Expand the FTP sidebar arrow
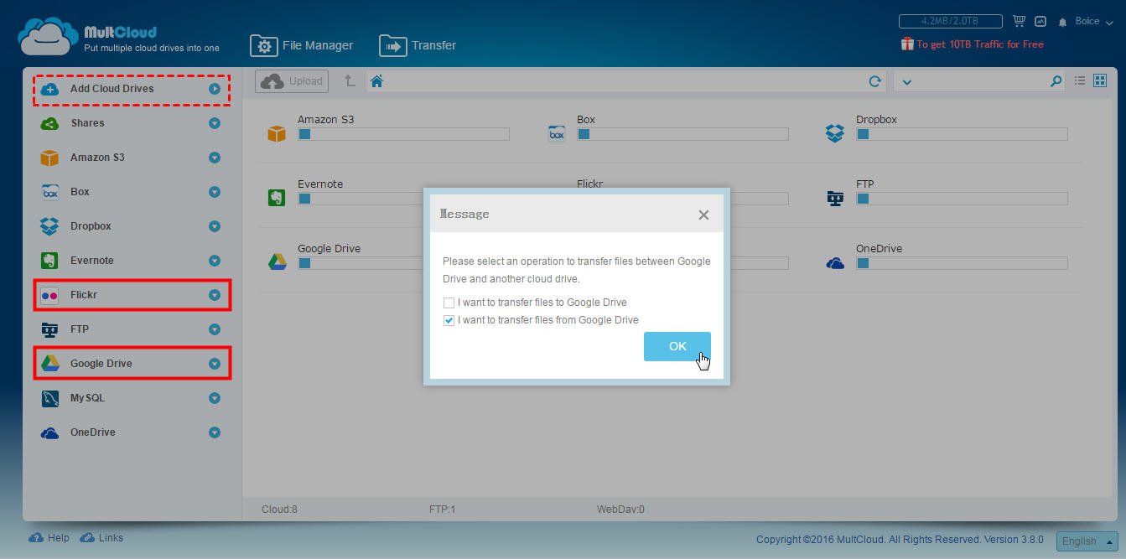 [x=215, y=329]
